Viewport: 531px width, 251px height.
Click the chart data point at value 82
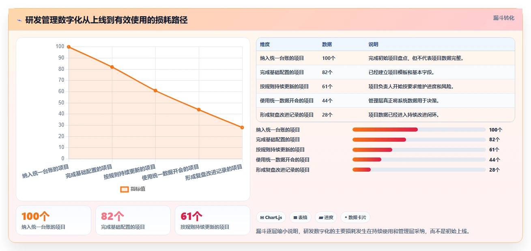[112, 67]
